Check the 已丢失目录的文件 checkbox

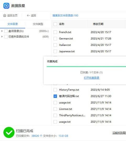[6, 36]
